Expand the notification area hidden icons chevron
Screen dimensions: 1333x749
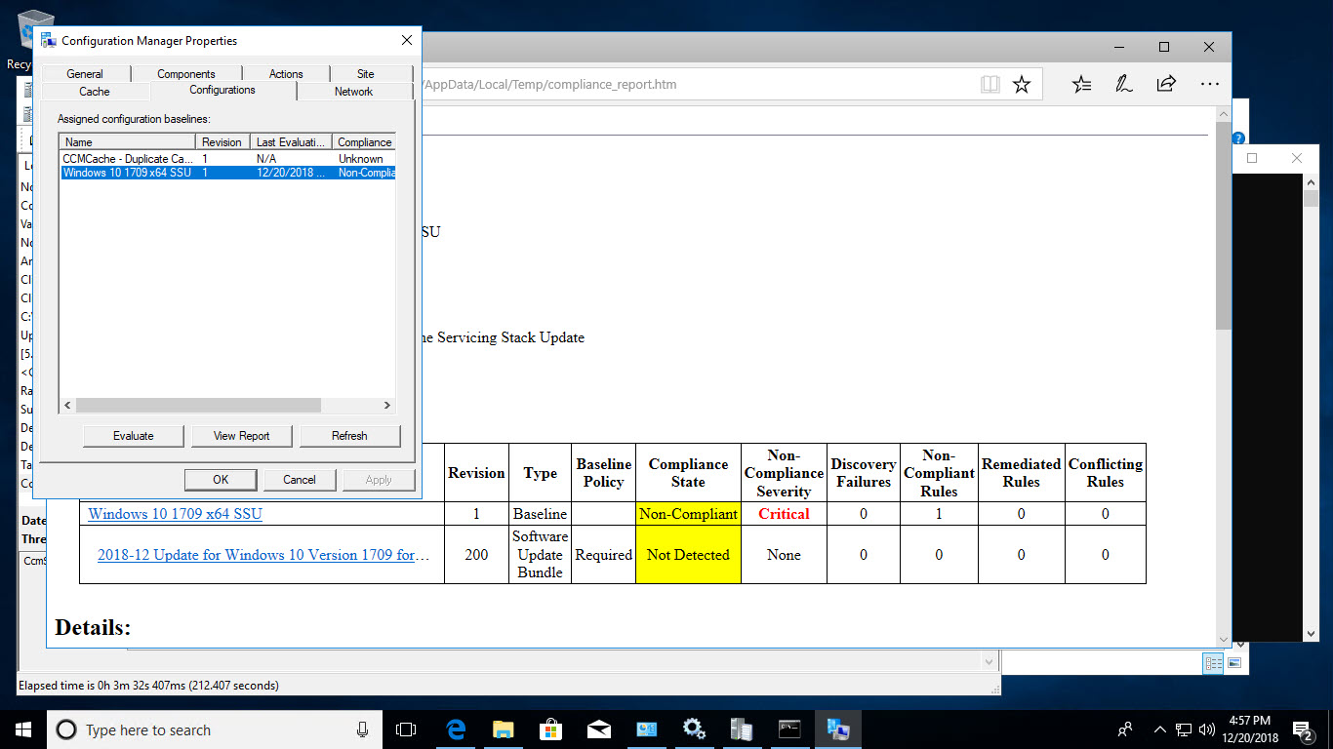1159,729
